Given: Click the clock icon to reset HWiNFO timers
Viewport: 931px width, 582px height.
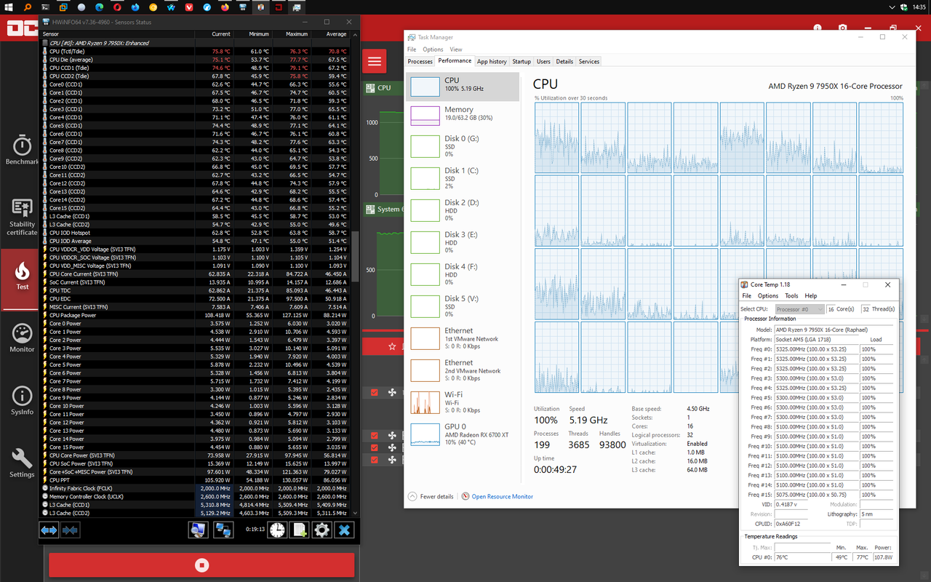Looking at the screenshot, I should (276, 530).
